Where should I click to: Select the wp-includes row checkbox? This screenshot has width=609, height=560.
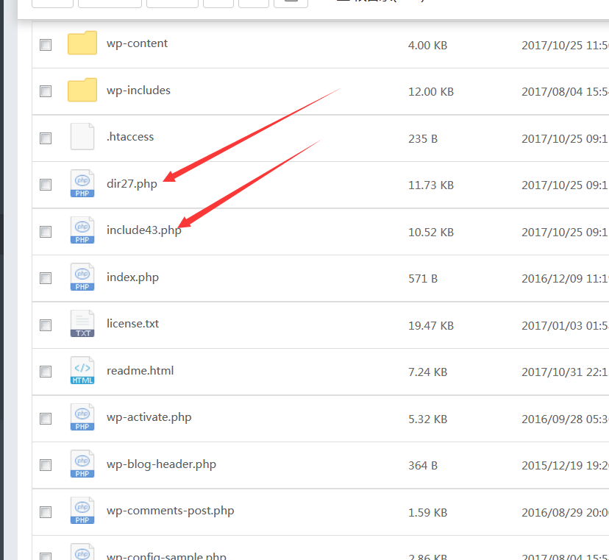[x=46, y=91]
